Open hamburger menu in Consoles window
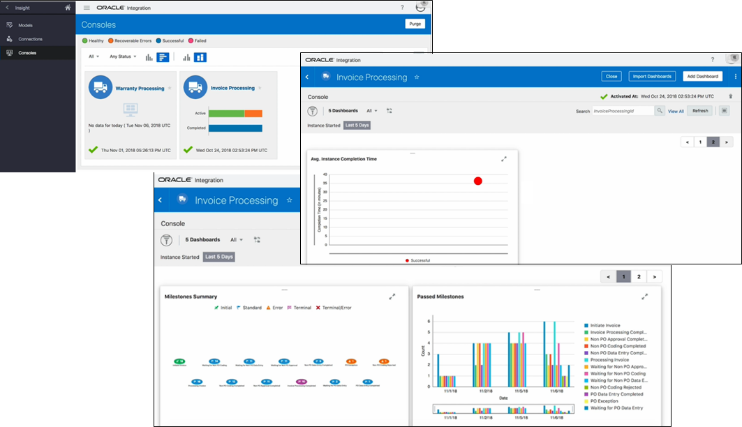The width and height of the screenshot is (742, 427). [x=87, y=8]
